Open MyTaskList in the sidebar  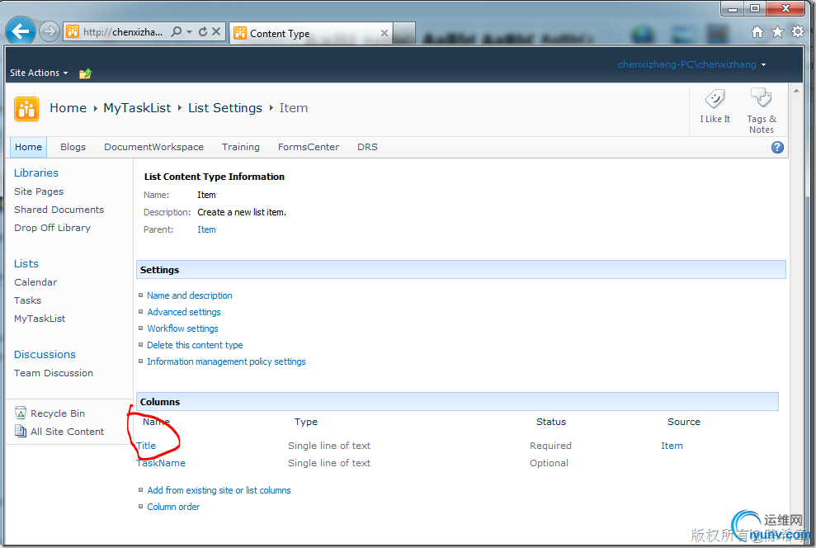pyautogui.click(x=40, y=319)
